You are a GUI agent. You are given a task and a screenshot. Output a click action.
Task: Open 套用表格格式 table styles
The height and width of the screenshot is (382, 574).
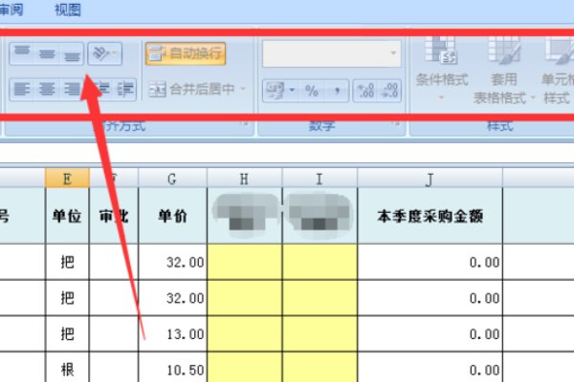click(503, 70)
